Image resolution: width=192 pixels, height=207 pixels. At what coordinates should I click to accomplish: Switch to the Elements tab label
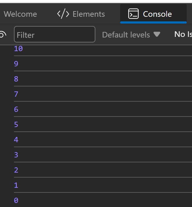[x=89, y=14]
